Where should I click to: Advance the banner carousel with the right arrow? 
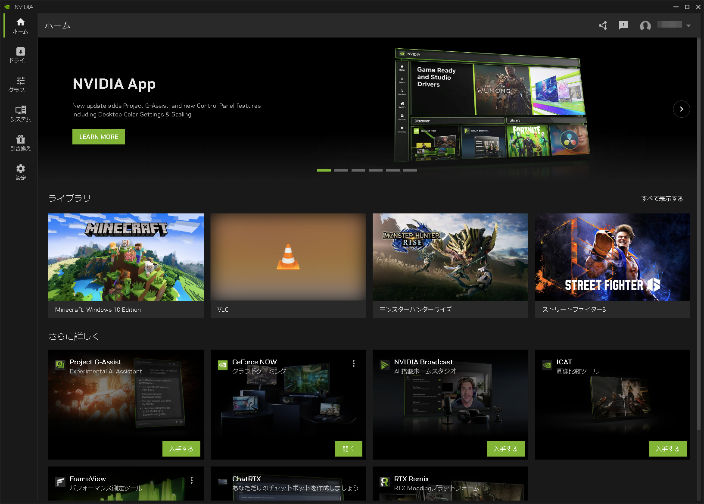[x=681, y=109]
